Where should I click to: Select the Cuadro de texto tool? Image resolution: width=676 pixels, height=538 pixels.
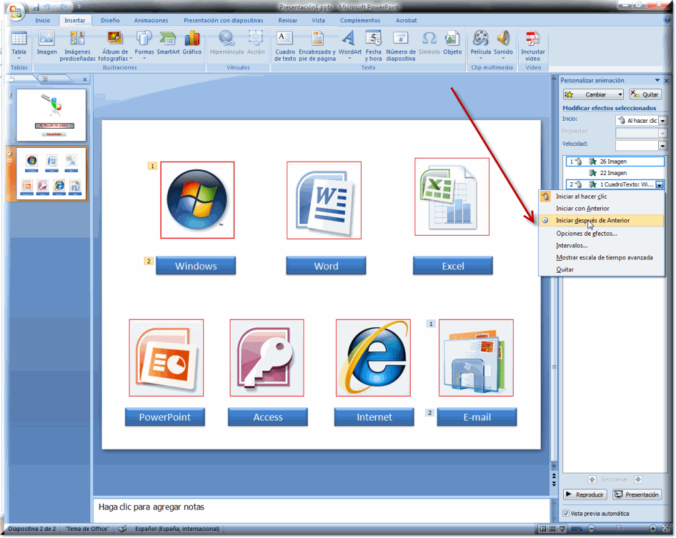(x=285, y=41)
